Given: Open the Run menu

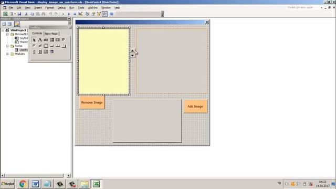Looking at the screenshot, I should [71, 8].
